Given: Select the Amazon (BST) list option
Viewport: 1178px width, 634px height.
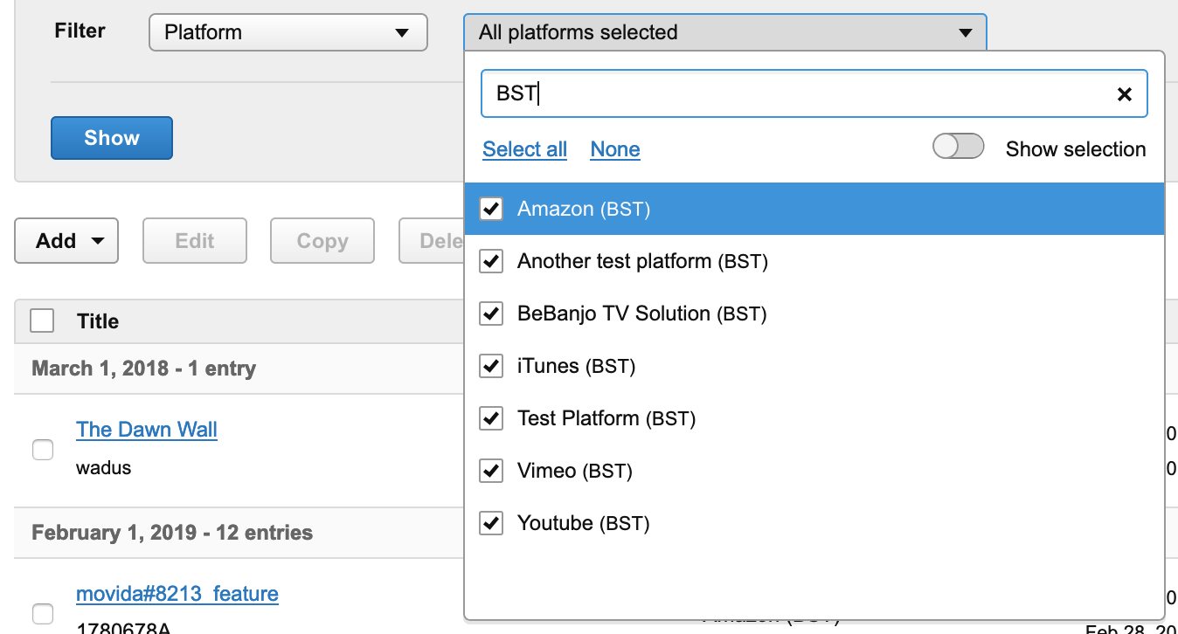Looking at the screenshot, I should (x=814, y=209).
